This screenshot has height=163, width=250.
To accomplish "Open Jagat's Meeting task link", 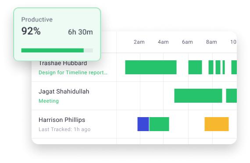I will pyautogui.click(x=49, y=101).
